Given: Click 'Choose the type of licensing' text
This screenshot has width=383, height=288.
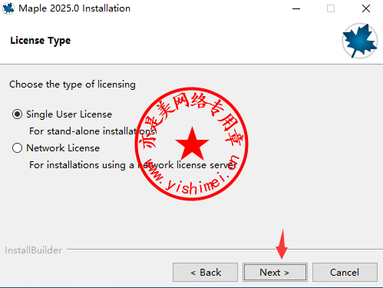Looking at the screenshot, I should pyautogui.click(x=72, y=84).
